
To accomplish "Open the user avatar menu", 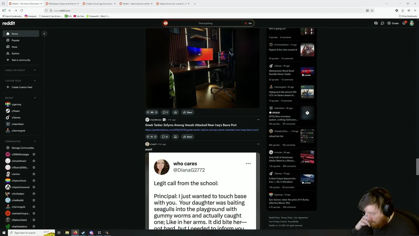I will (x=412, y=23).
